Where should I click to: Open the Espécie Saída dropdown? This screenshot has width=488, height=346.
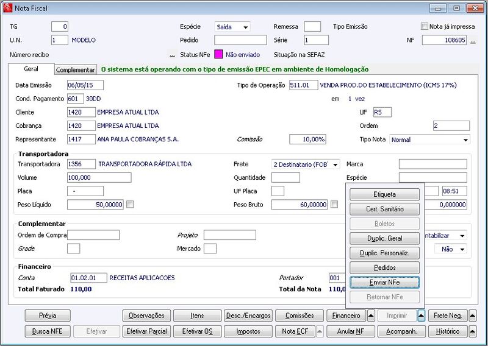[232, 27]
